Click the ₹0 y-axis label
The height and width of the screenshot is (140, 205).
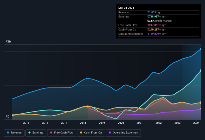pyautogui.click(x=8, y=116)
